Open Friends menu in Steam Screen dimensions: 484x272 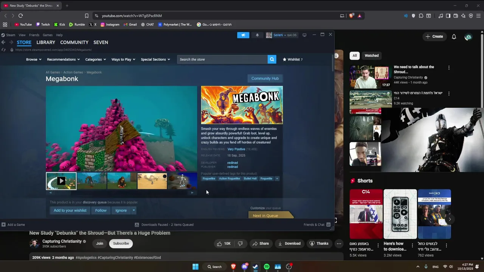[34, 35]
